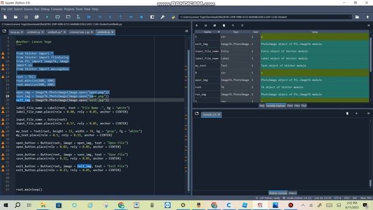
Task: Select the exit_img variable row
Action: click(x=282, y=44)
